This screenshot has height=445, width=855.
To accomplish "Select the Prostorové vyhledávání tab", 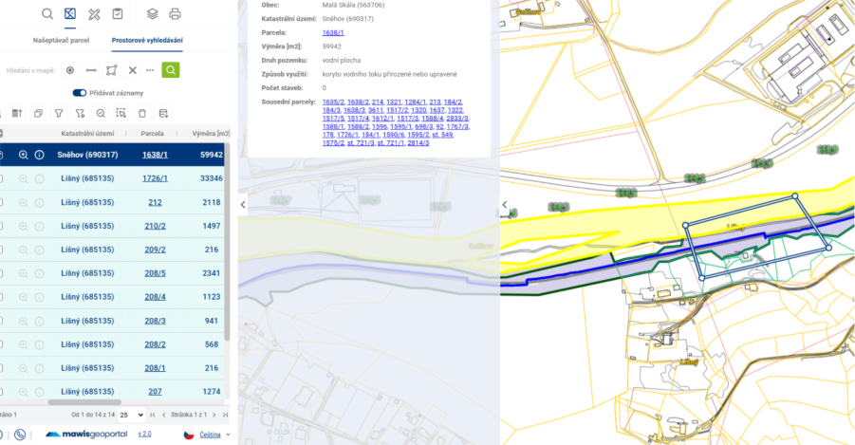I will tap(147, 41).
